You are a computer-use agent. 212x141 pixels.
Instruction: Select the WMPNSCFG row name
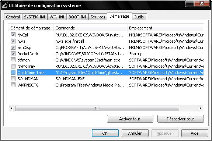click(28, 85)
